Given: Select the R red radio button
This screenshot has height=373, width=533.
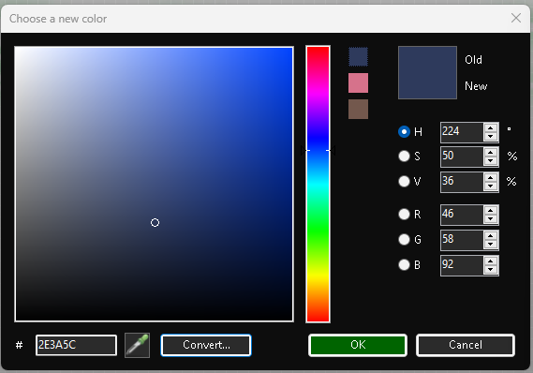Looking at the screenshot, I should click(404, 215).
